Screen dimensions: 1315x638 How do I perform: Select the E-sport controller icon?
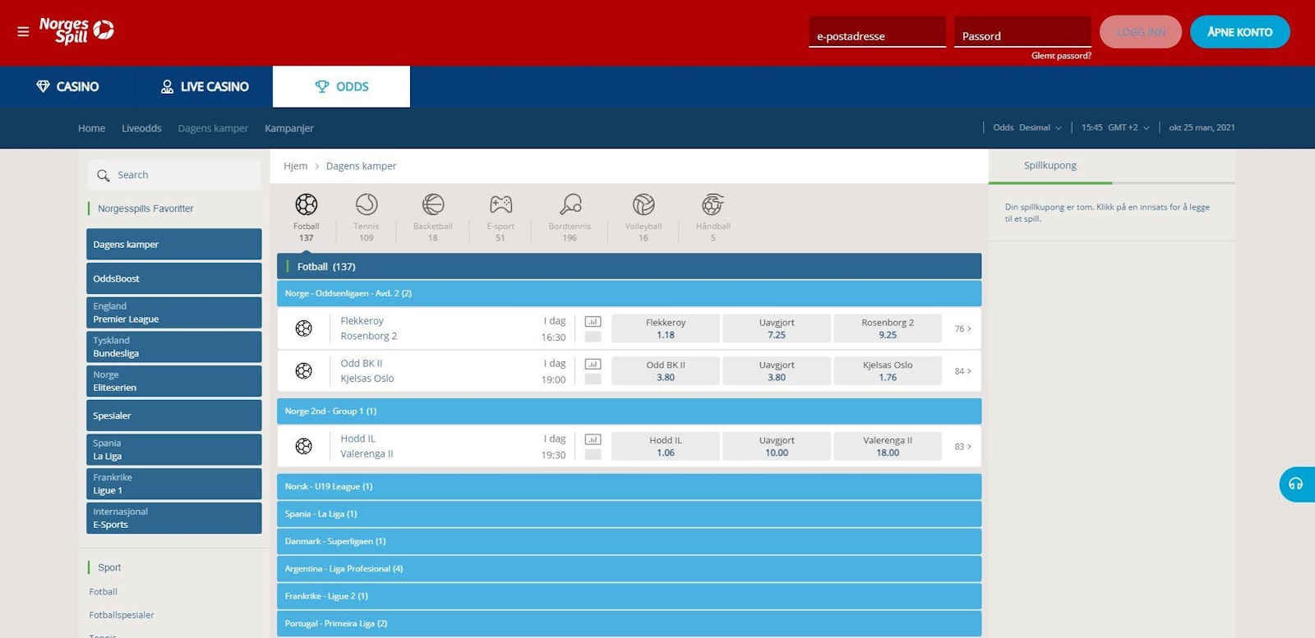[x=501, y=204]
